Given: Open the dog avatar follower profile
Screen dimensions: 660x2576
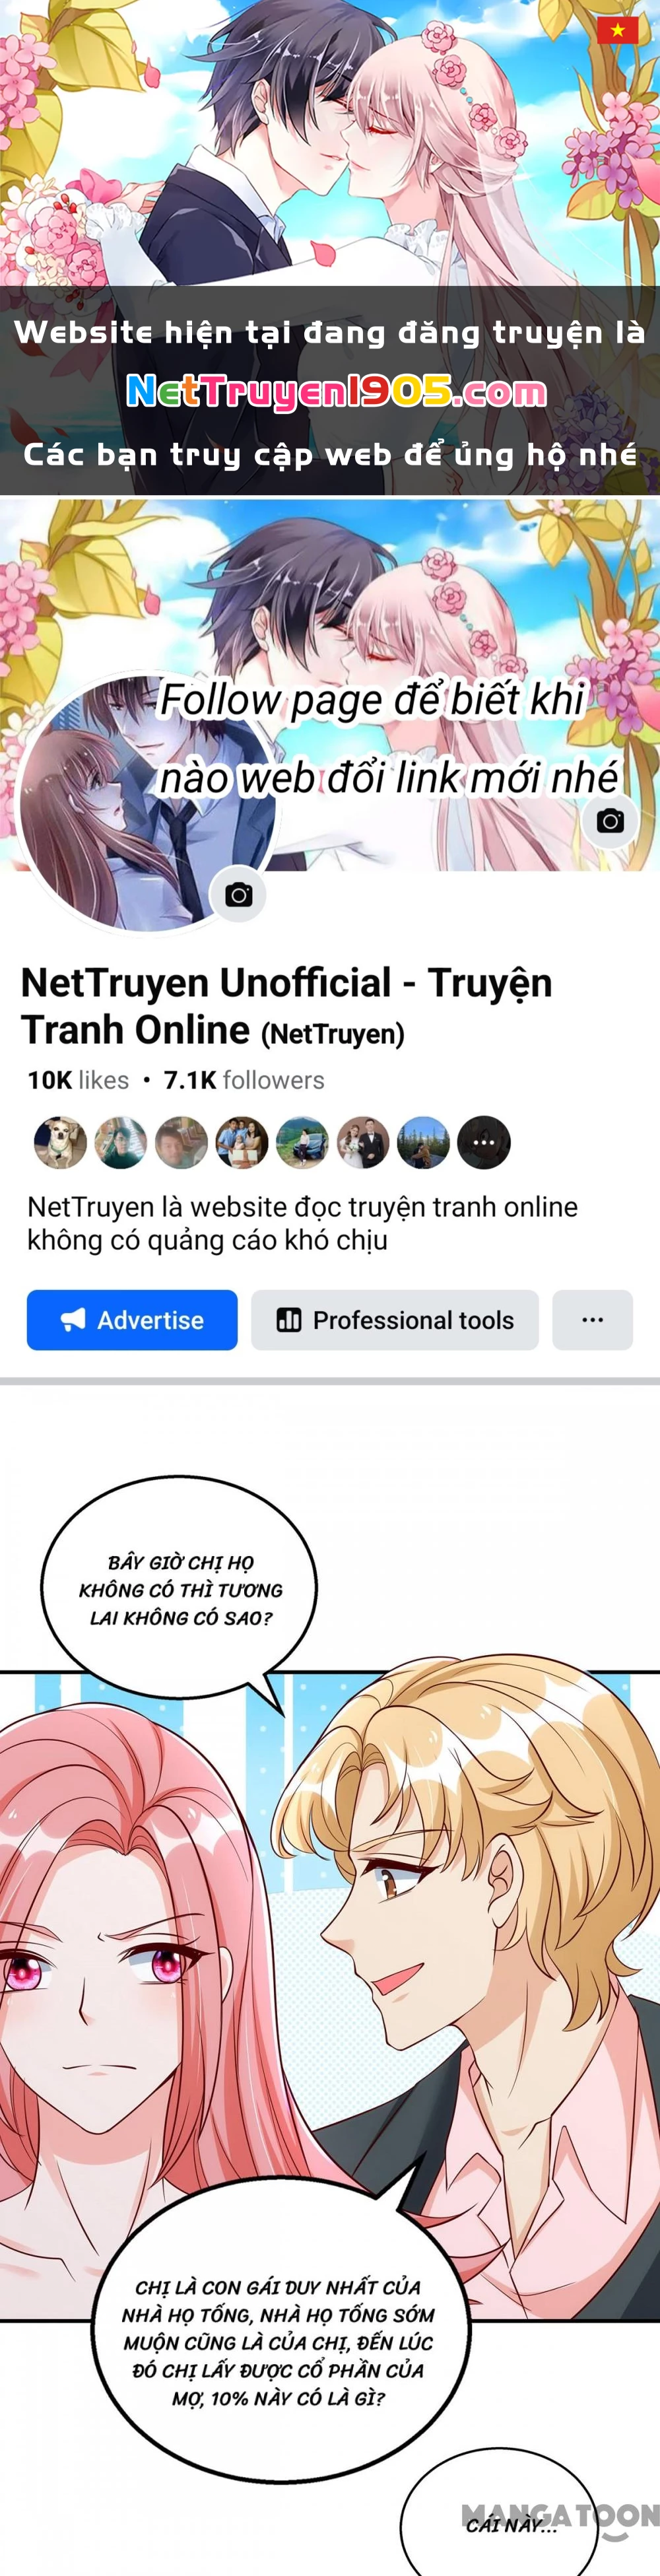Looking at the screenshot, I should coord(60,1142).
